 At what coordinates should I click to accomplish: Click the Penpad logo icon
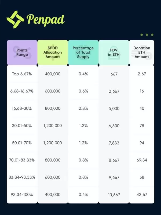tap(16, 19)
